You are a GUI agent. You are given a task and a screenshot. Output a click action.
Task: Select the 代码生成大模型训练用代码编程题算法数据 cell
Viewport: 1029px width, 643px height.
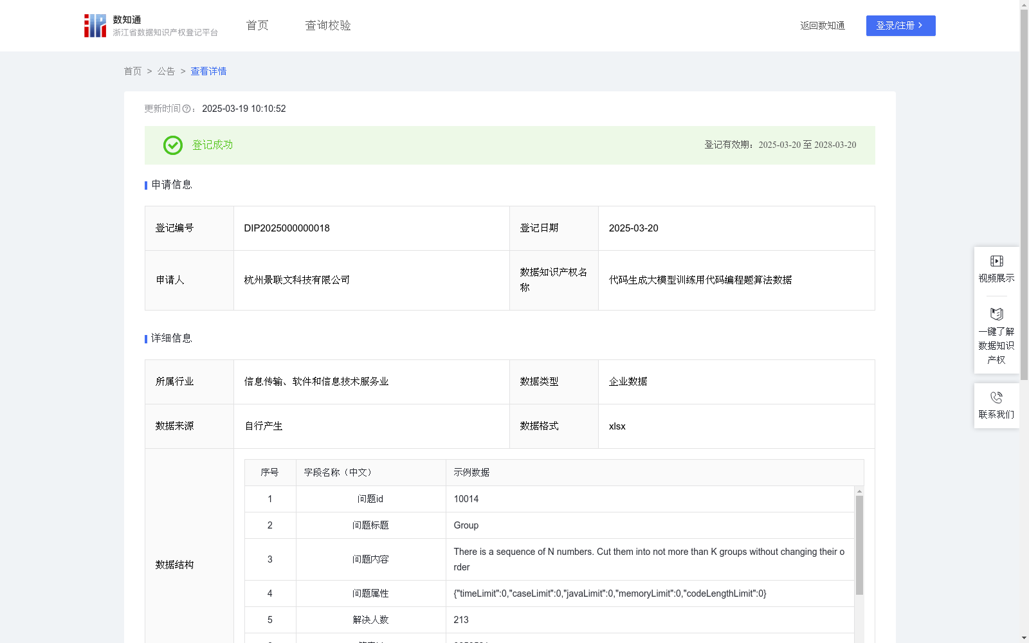coord(736,280)
